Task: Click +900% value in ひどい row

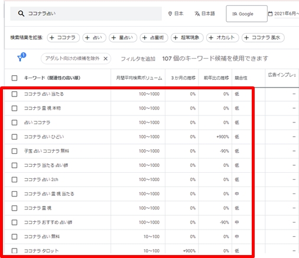Action: click(x=223, y=137)
